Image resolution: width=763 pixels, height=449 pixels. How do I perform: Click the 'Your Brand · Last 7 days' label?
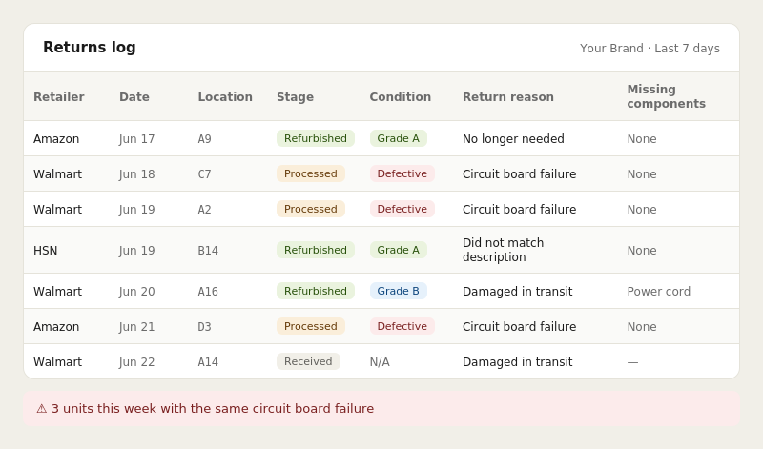(650, 49)
